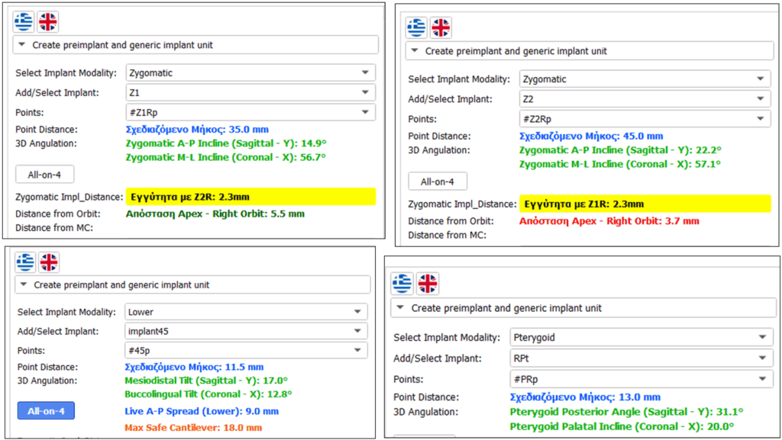Select the UK flag in the Lower implant45 panel
This screenshot has height=440, width=782.
coord(49,262)
